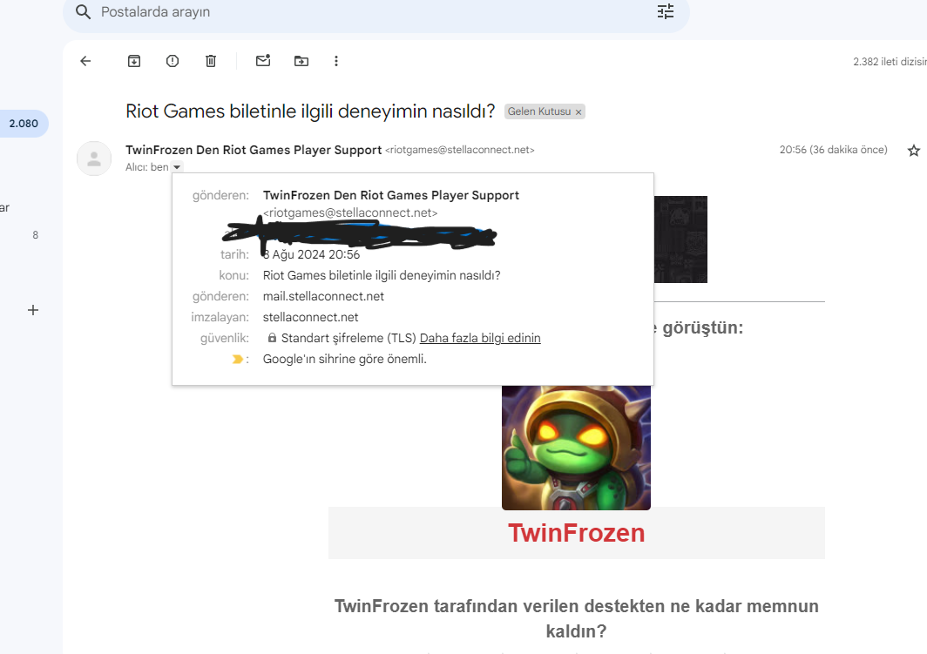Open search filter options icon
The width and height of the screenshot is (927, 654).
tap(666, 12)
